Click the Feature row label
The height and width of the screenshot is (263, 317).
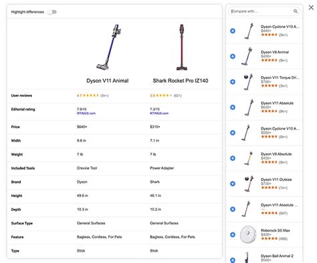click(x=17, y=237)
